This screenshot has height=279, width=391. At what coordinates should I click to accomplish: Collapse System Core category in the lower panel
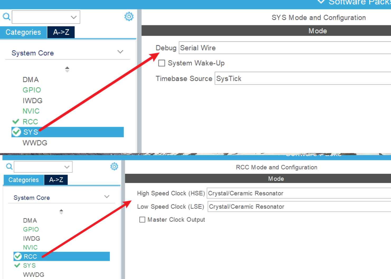pyautogui.click(x=107, y=197)
